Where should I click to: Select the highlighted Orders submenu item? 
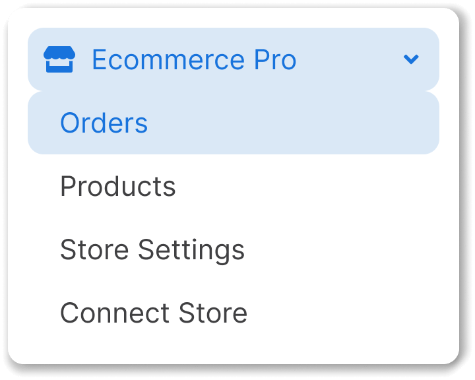pos(234,123)
